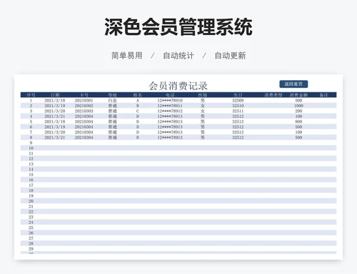Click consumption amount 200
The height and width of the screenshot is (274, 357).
[x=298, y=111]
